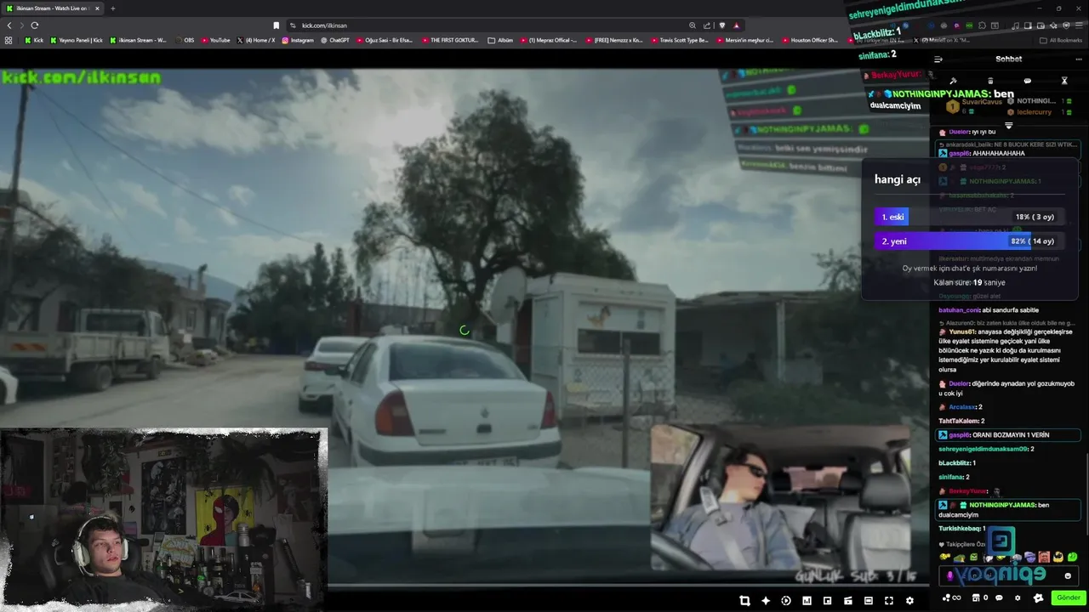Click the circular replay icon below video
Screen dimensions: 1089x612
pos(786,601)
